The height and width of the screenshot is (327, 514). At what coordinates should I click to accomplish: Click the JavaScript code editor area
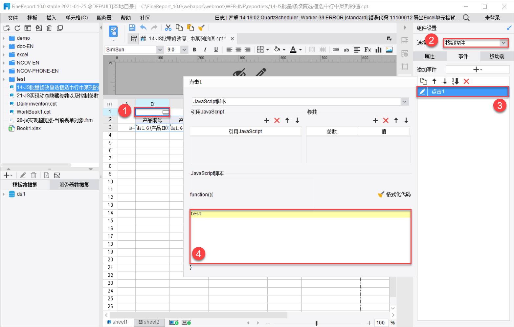301,236
